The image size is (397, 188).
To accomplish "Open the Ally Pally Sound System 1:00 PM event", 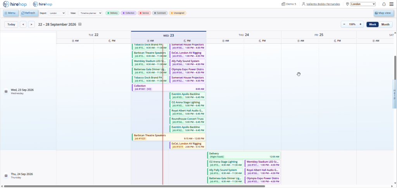I will coord(187,63).
